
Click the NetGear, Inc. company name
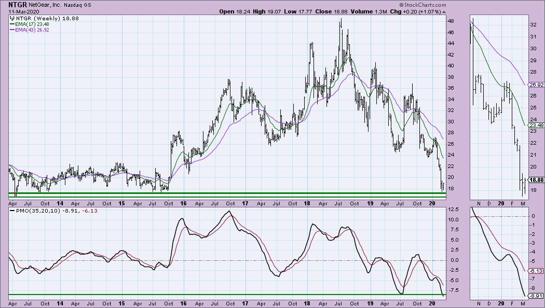click(45, 5)
